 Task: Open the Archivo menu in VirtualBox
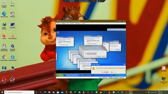click(x=59, y=23)
